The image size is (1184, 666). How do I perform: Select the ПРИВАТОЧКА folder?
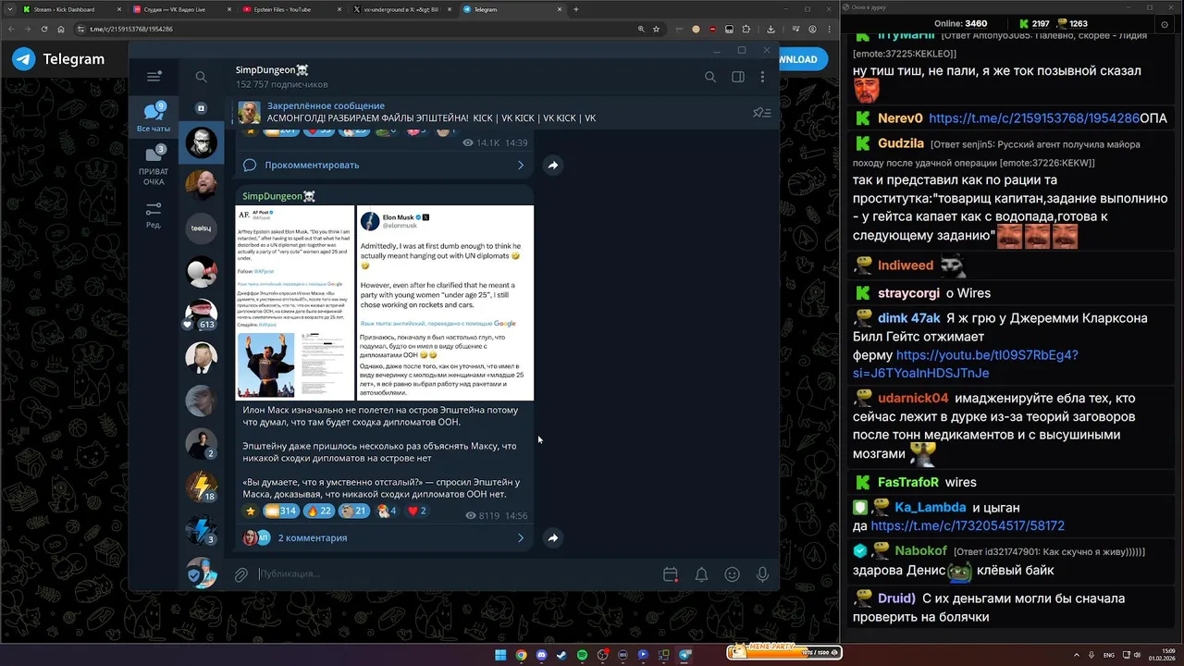(x=154, y=166)
